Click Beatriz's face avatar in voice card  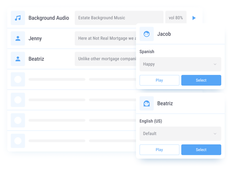coord(147,103)
